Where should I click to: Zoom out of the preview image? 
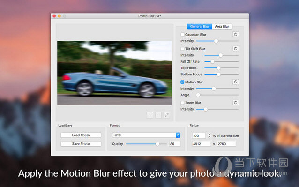[158, 115]
